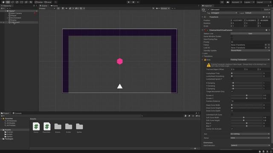
Task: Open the Layer Default dropdown
Action: click(x=257, y=13)
